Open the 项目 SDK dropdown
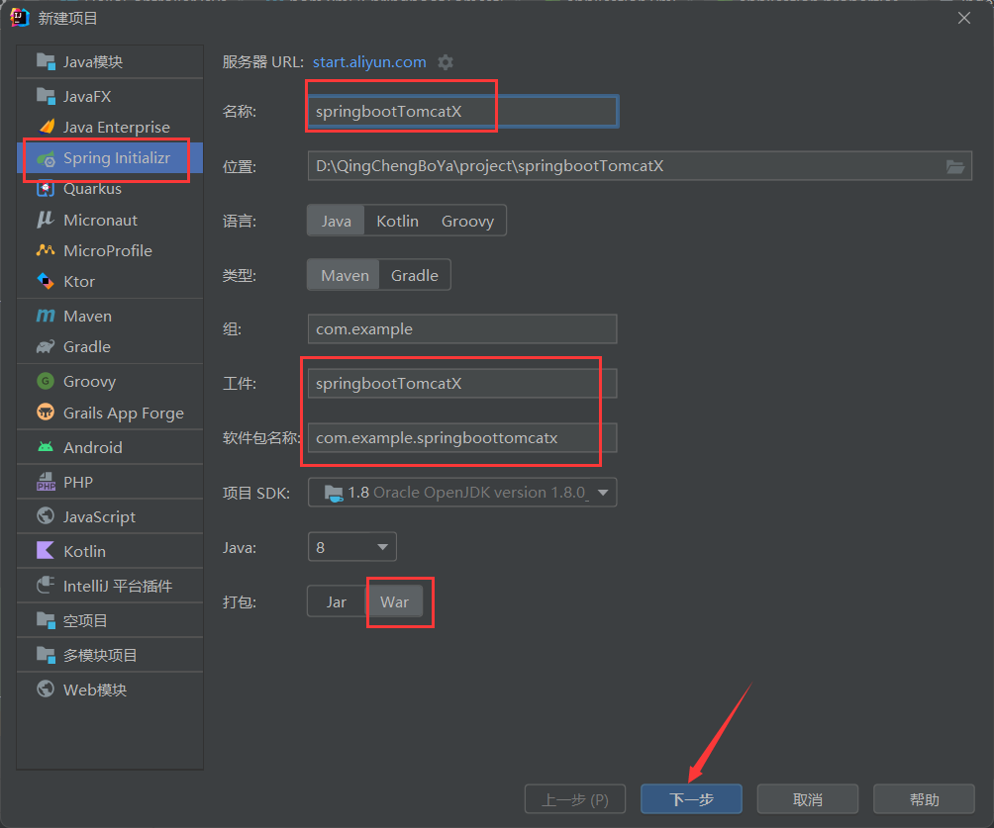This screenshot has height=828, width=994. coord(462,493)
